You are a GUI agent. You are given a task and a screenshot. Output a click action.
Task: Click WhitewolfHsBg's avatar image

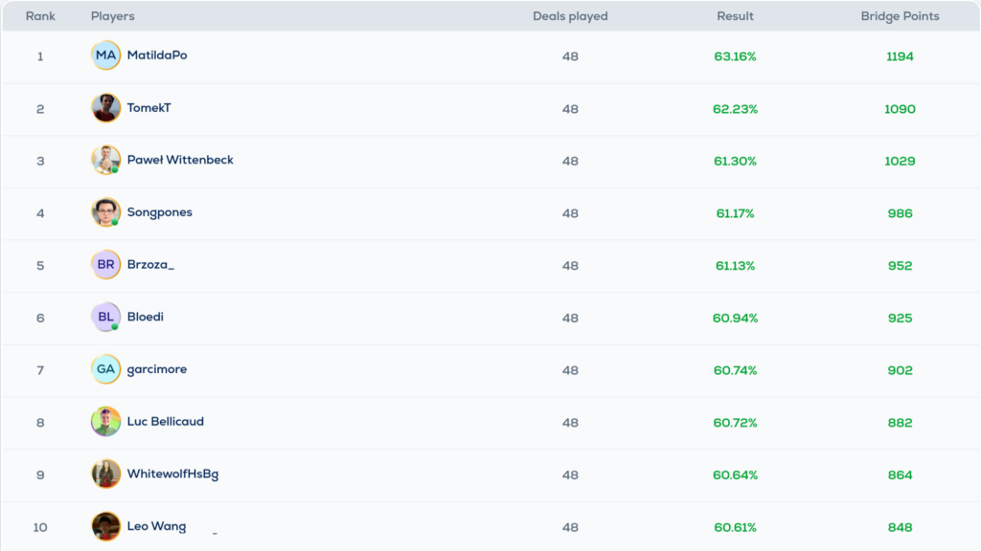(105, 474)
